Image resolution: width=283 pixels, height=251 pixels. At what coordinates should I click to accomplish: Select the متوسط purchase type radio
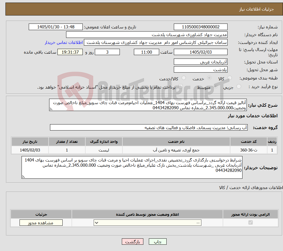(215, 87)
